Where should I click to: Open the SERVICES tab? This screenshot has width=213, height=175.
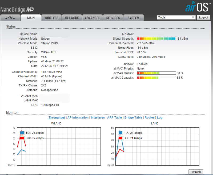tap(113, 18)
